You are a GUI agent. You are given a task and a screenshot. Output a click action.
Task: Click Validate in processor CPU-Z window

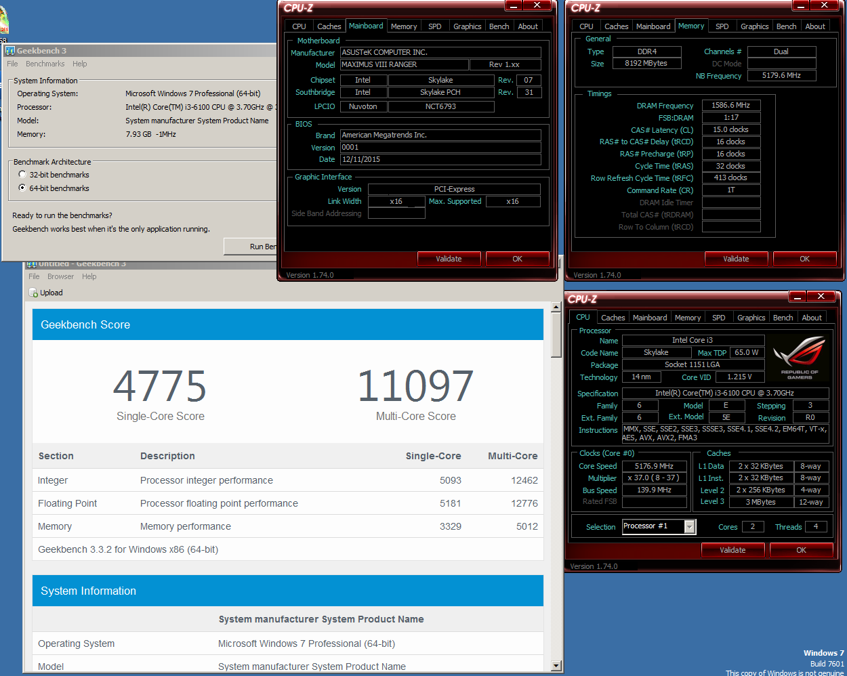point(732,550)
